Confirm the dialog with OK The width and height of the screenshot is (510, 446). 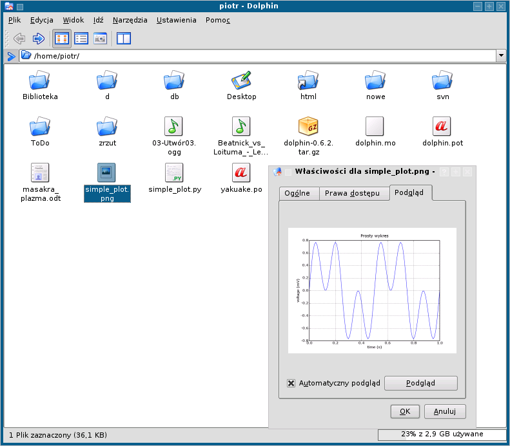405,412
